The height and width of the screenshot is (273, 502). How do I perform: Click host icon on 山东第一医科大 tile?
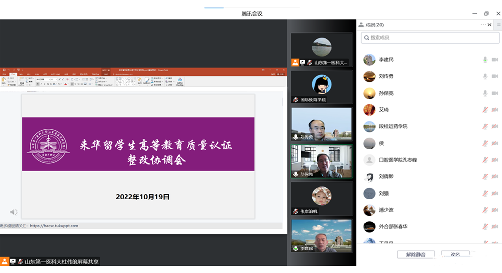(295, 62)
